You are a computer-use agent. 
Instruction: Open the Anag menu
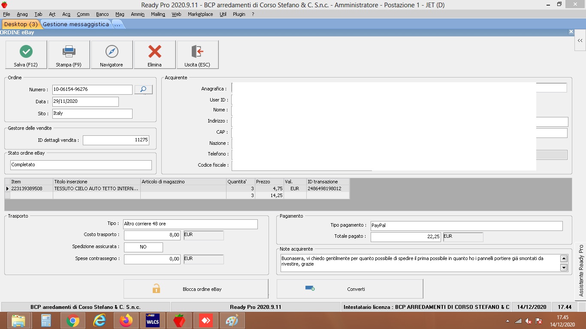[22, 14]
